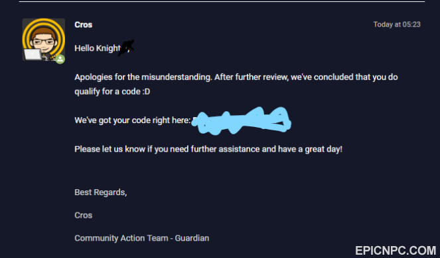The image size is (440, 258).
Task: Click the Best Regards sign-off
Action: (101, 193)
